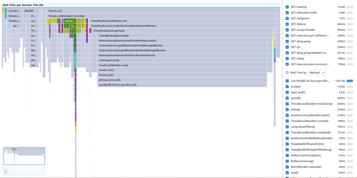
Task: Open the Method grouping dropdown
Action: coord(317,72)
